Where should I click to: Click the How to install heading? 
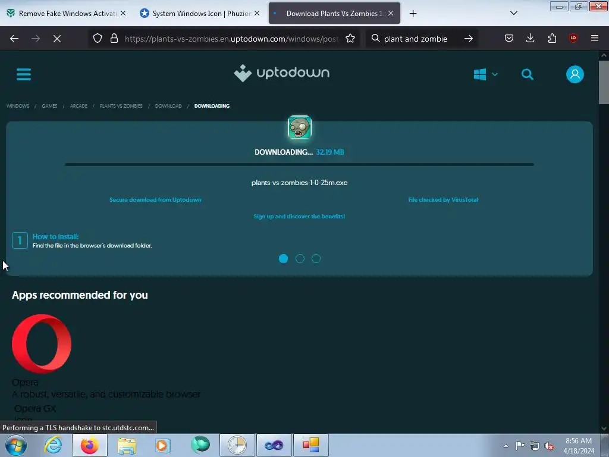(55, 236)
